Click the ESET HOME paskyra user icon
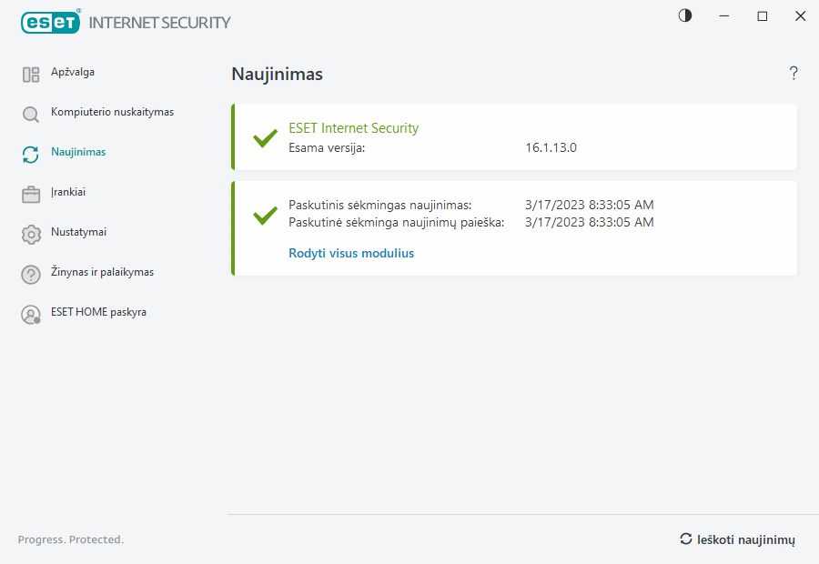Image resolution: width=819 pixels, height=564 pixels. point(31,314)
